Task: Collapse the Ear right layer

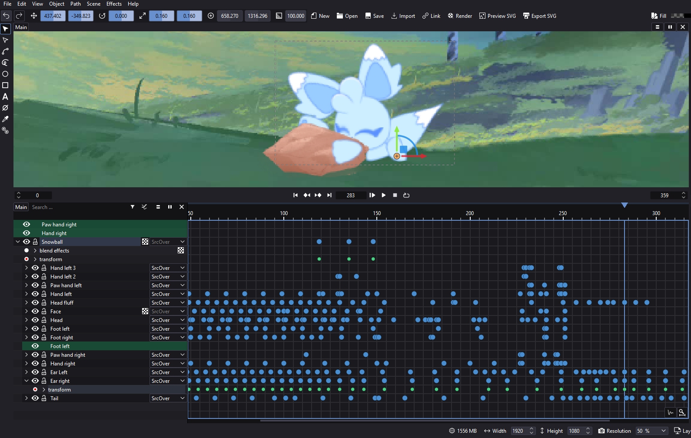Action: (x=27, y=381)
